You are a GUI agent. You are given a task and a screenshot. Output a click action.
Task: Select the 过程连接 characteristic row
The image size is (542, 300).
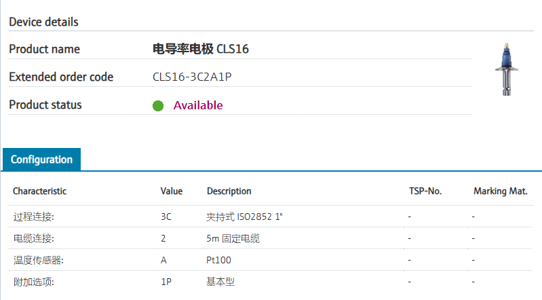coord(34,217)
